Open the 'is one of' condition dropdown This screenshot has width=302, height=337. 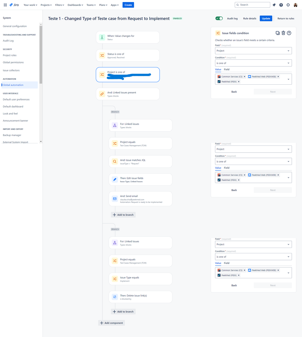tap(253, 63)
